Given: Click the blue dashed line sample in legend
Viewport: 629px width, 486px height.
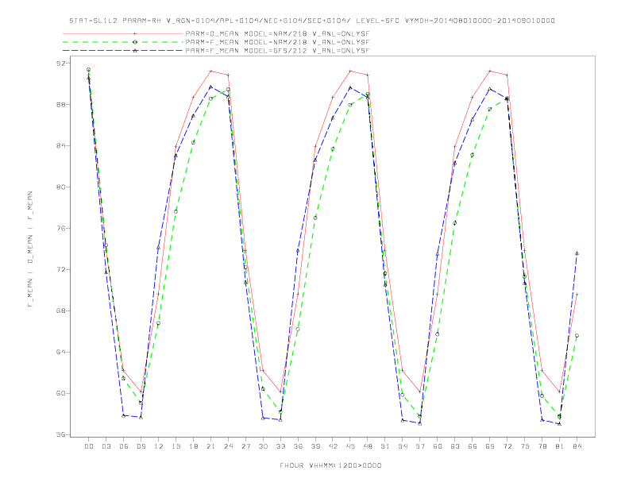Looking at the screenshot, I should point(123,51).
